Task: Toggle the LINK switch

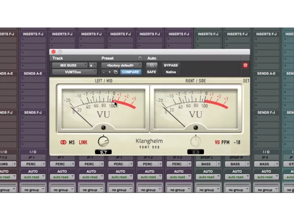Action: 83,143
